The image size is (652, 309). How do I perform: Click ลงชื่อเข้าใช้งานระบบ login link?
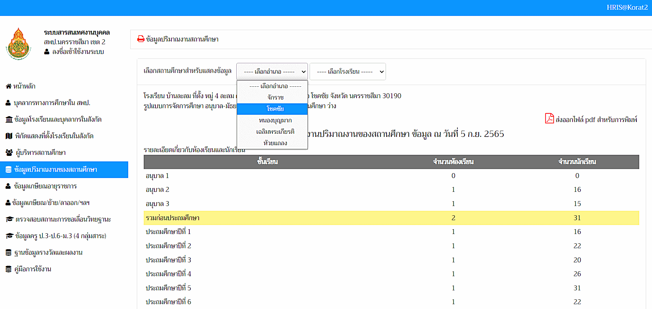(78, 52)
